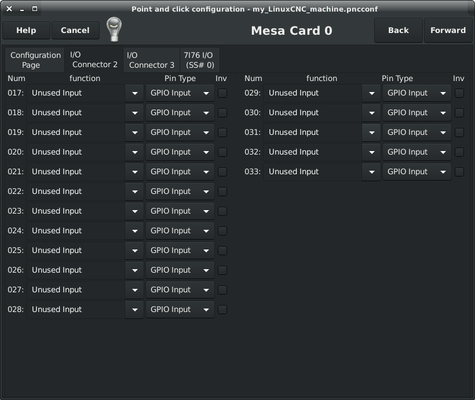Enable invert on pin 028
The height and width of the screenshot is (400, 475).
click(x=222, y=310)
